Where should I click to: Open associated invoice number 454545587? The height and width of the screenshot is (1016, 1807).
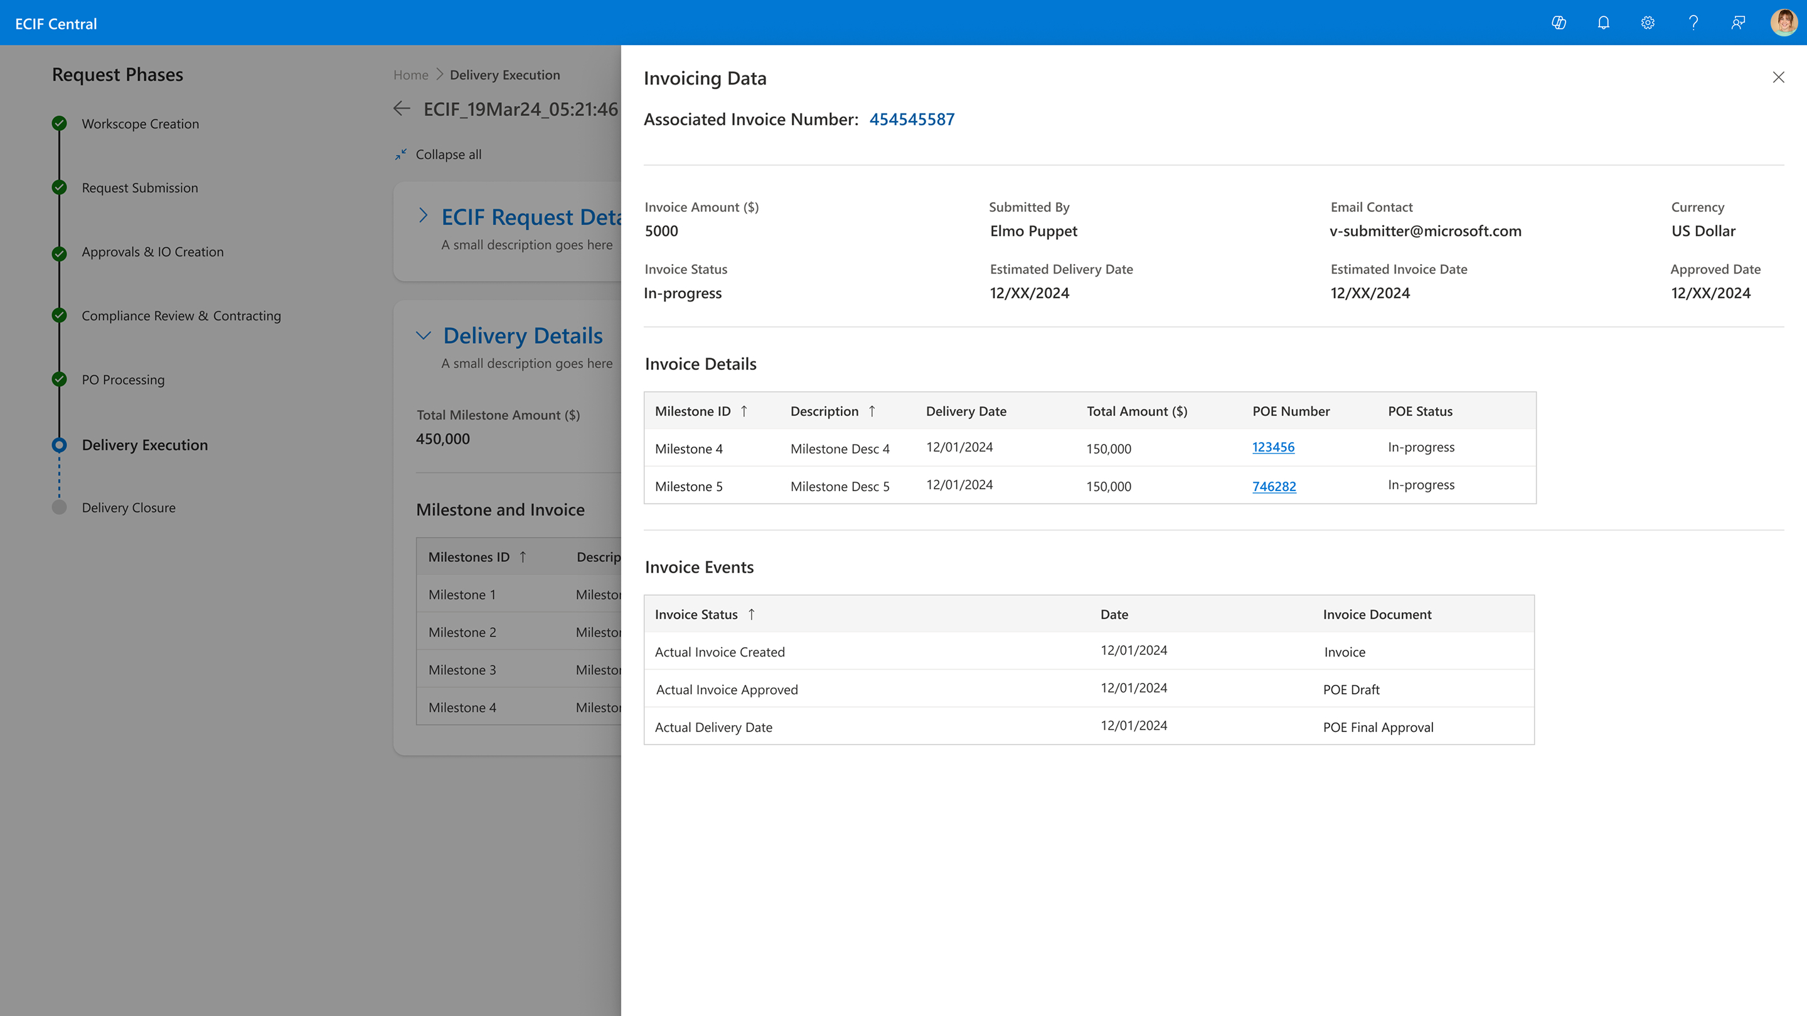(911, 119)
